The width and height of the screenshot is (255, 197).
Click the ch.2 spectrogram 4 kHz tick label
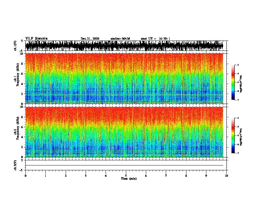[23, 137]
